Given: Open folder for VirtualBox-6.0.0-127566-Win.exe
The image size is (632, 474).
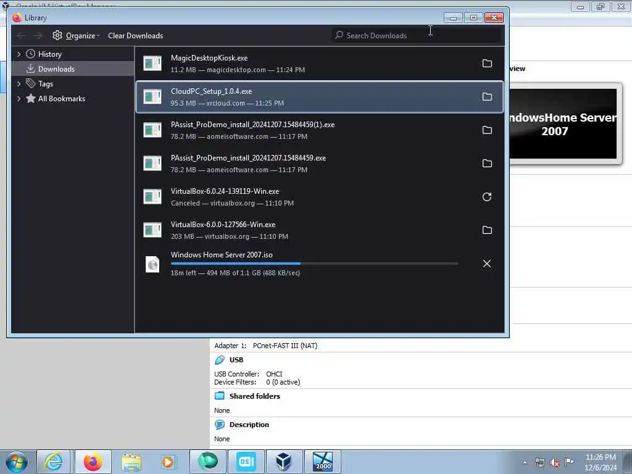Looking at the screenshot, I should pos(487,230).
